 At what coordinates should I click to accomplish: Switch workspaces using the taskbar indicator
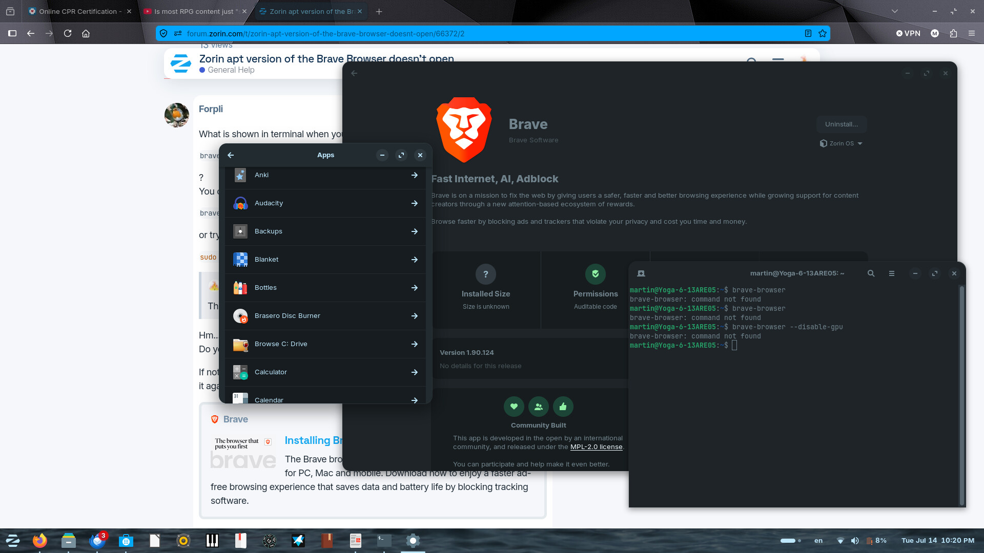coord(791,541)
